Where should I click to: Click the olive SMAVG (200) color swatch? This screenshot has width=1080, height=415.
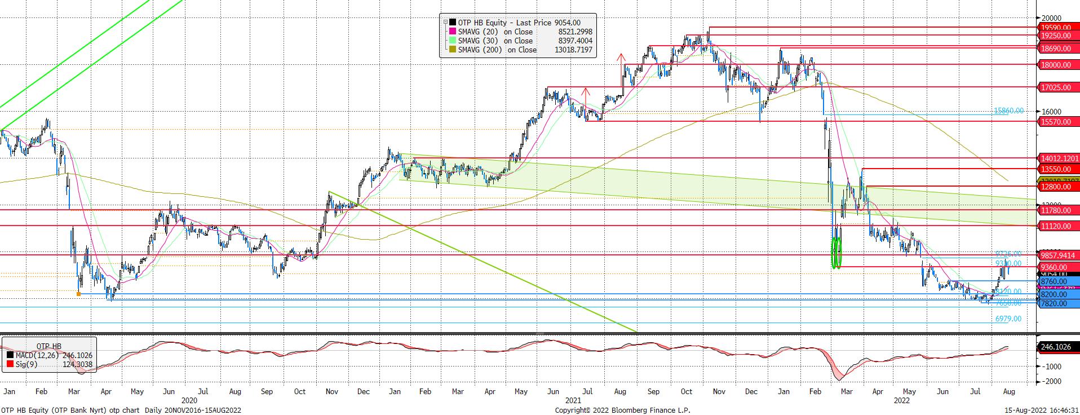pos(453,50)
